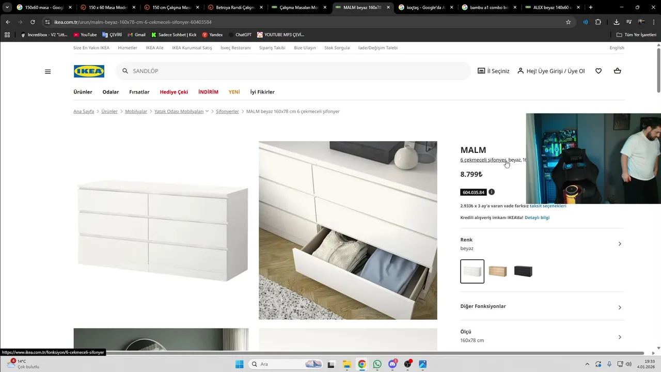Go back to the previous page

point(8,22)
